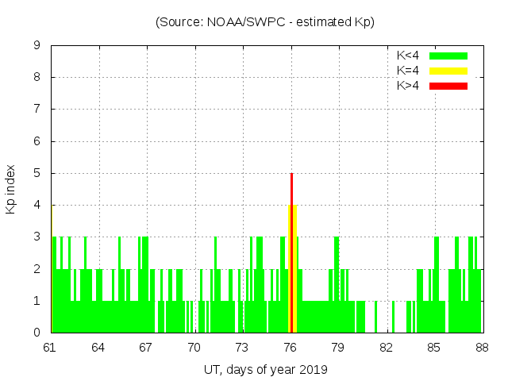This screenshot has width=508, height=381.
Task: Click the green K<4 legend swatch
Action: (x=448, y=56)
